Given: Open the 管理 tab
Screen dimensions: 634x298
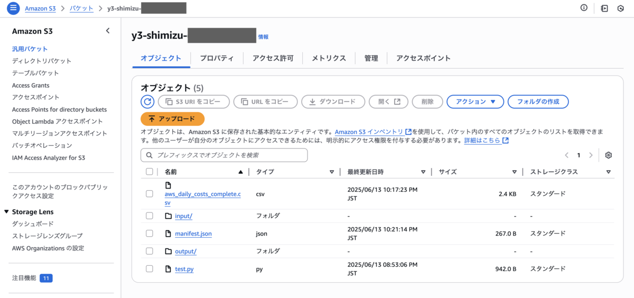Looking at the screenshot, I should click(371, 58).
